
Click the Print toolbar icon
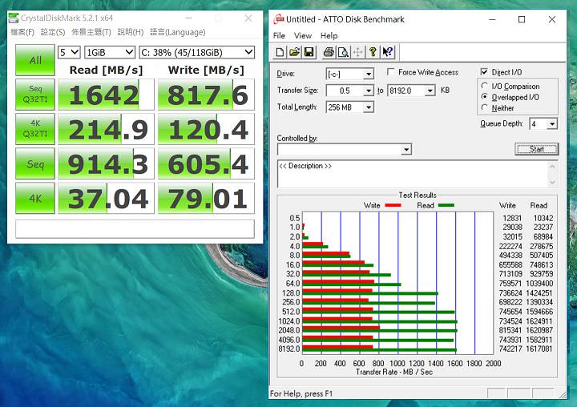pyautogui.click(x=329, y=52)
